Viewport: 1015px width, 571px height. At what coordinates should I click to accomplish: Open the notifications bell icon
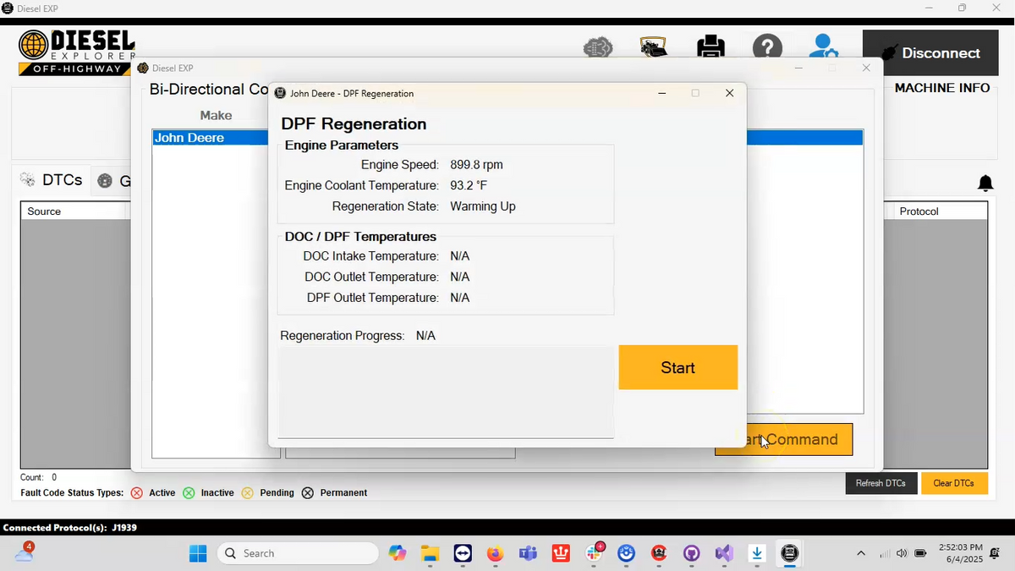tap(985, 183)
